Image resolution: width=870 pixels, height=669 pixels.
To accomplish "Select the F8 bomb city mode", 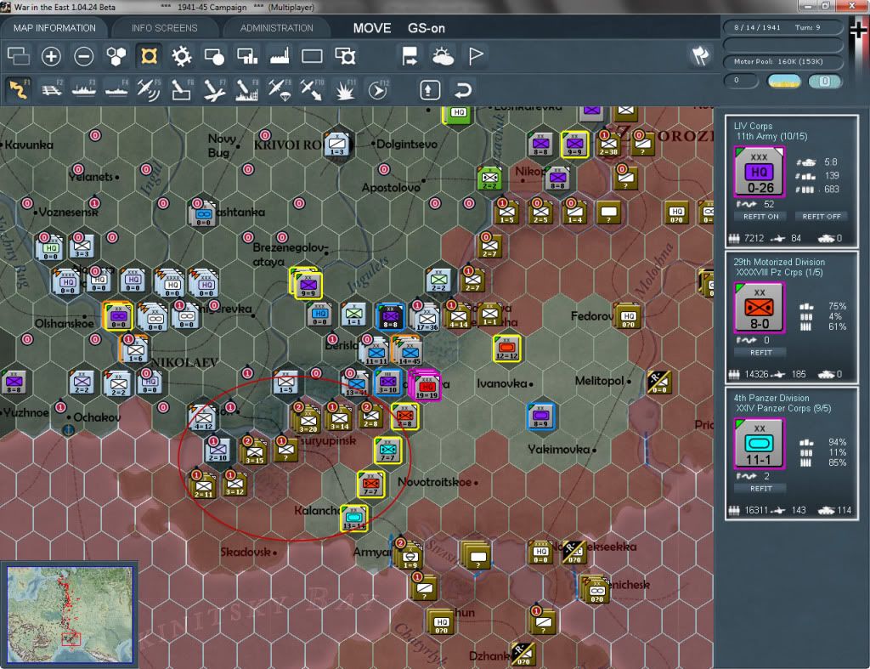I will coord(247,90).
